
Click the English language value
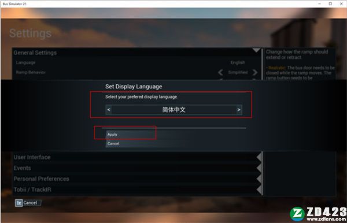point(238,62)
